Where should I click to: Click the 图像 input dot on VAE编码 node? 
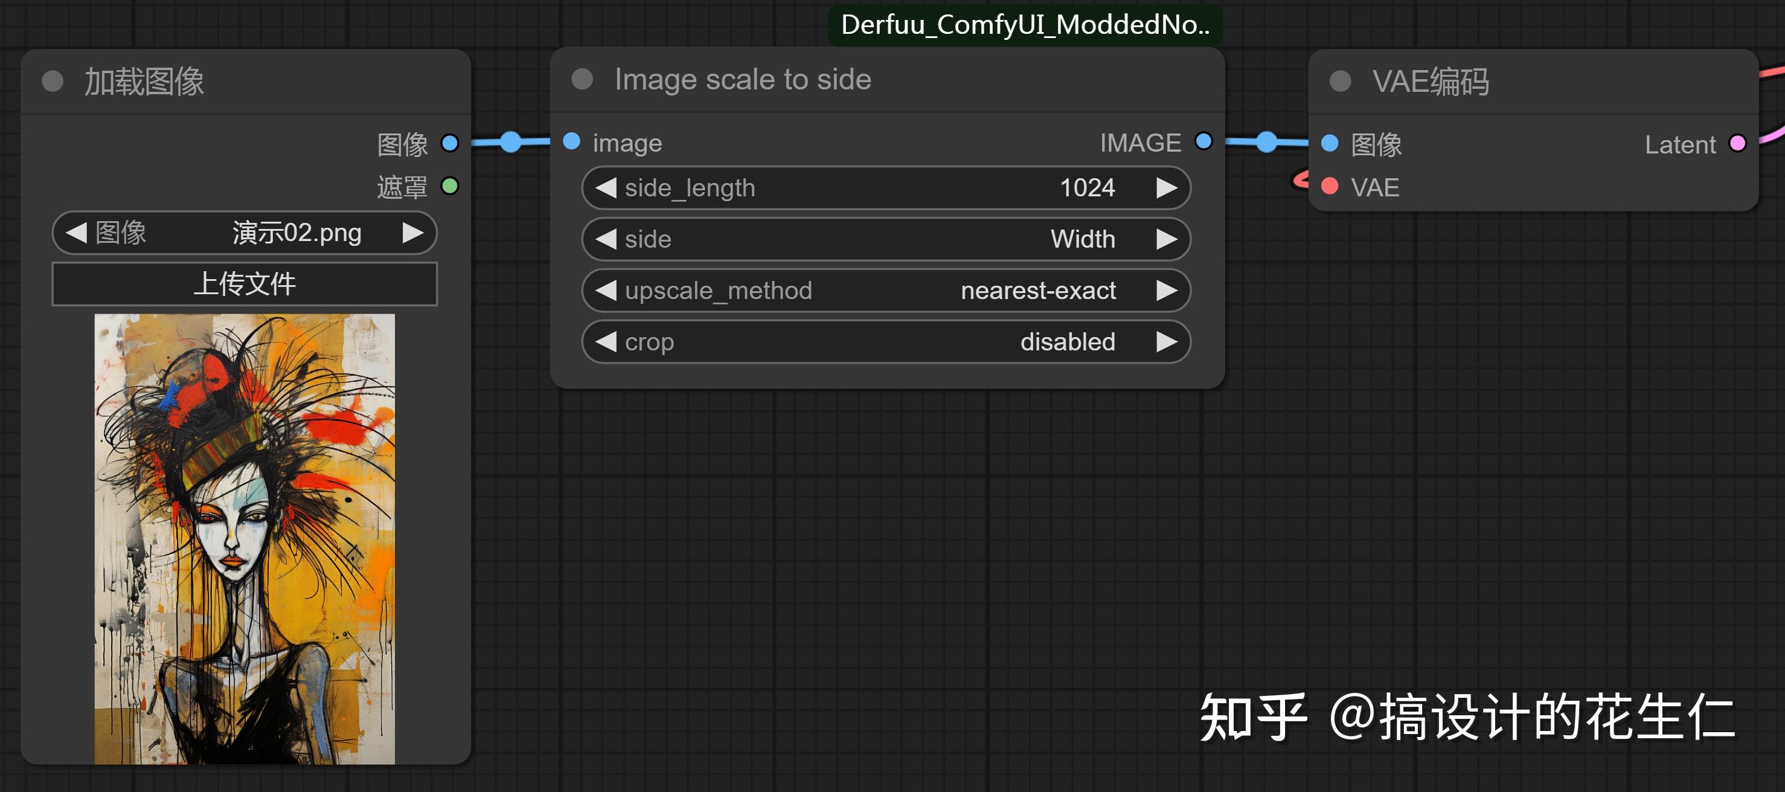click(x=1328, y=144)
